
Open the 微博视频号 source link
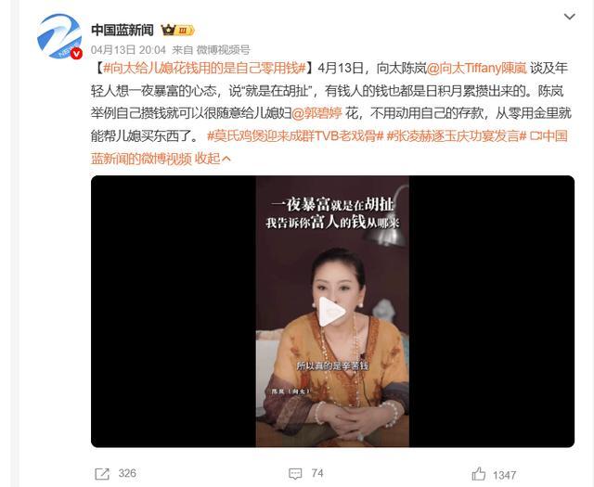click(x=224, y=49)
